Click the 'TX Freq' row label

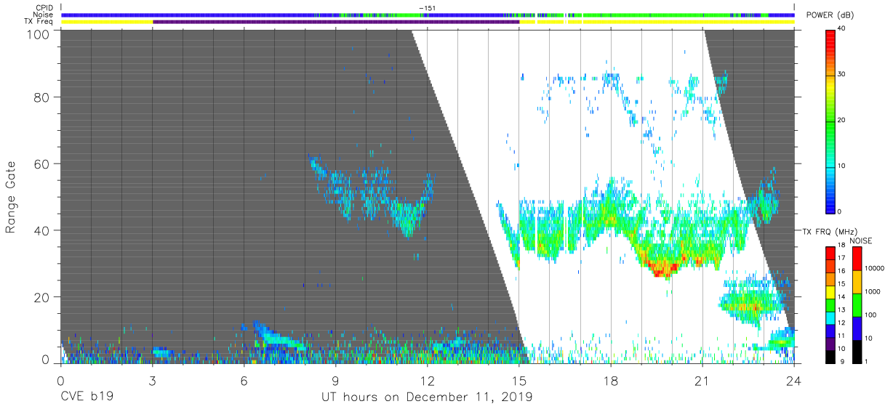(39, 22)
